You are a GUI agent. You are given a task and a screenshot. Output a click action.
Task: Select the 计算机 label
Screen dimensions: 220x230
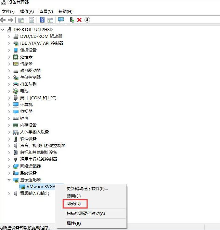pos(26,105)
